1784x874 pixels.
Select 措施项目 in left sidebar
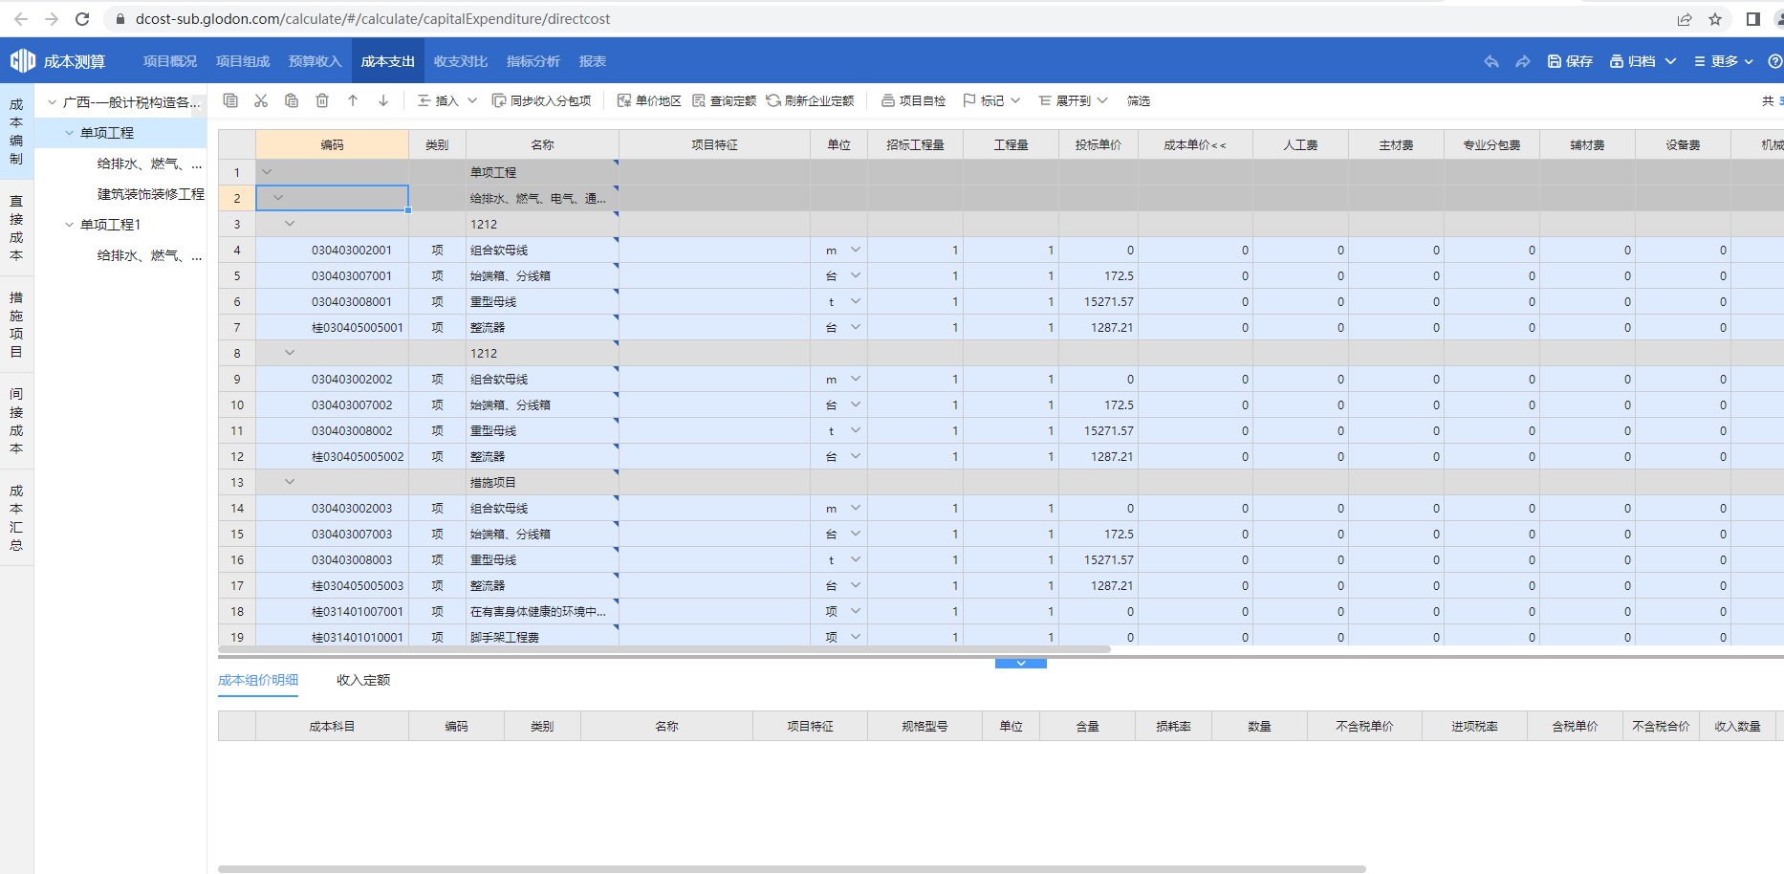[x=16, y=324]
